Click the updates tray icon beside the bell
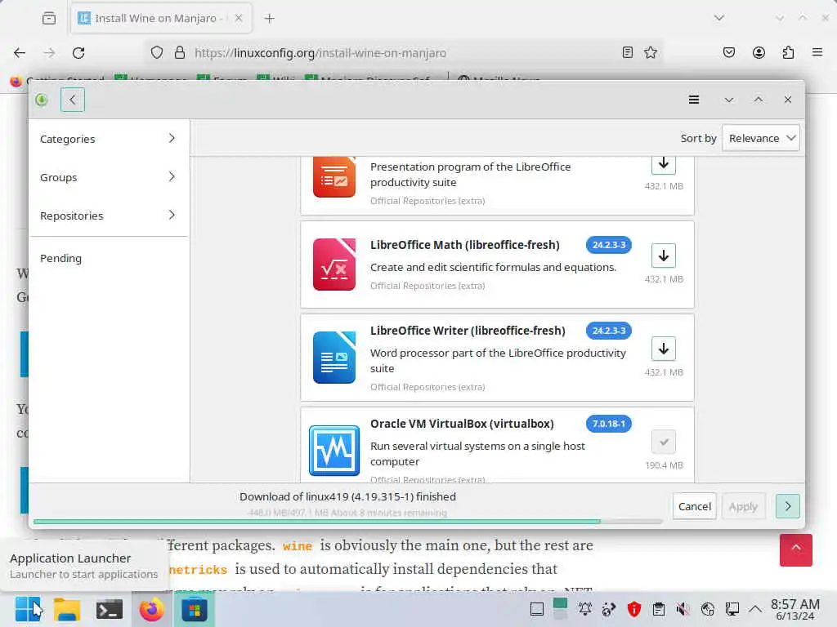This screenshot has width=837, height=627. click(609, 609)
